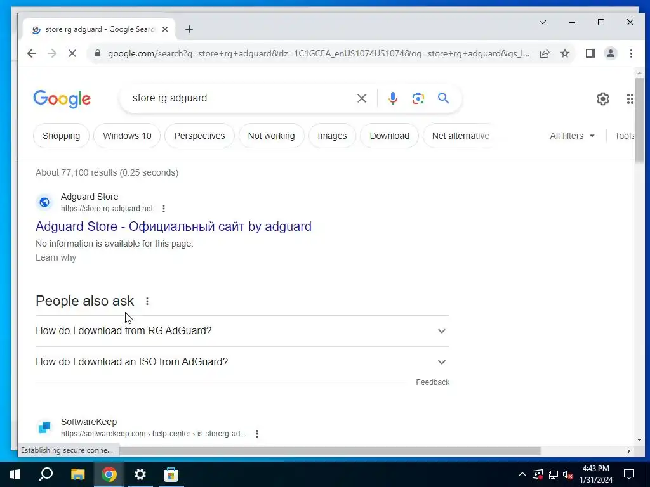Viewport: 650px width, 487px height.
Task: Open options for Adguard Store result
Action: click(164, 209)
